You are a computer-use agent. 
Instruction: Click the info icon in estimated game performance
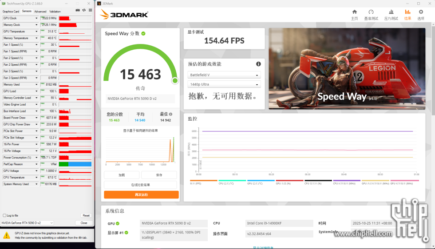(x=258, y=64)
